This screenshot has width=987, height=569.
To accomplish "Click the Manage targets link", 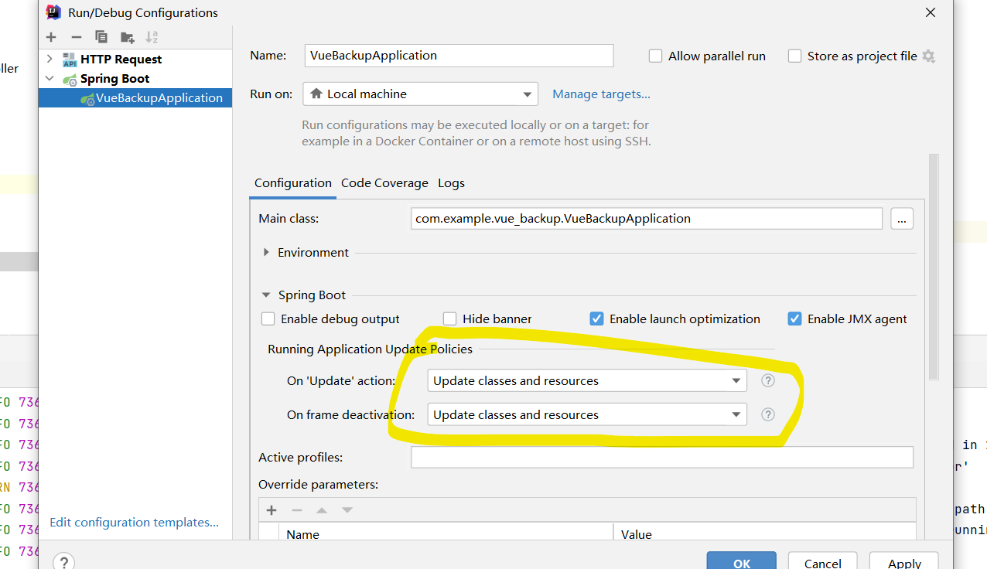I will pos(601,94).
